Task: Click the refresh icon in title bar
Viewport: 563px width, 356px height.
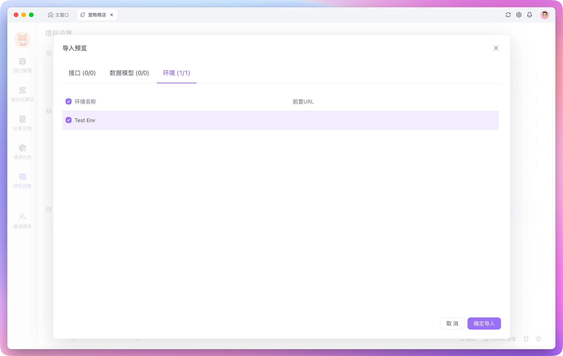Action: [508, 15]
